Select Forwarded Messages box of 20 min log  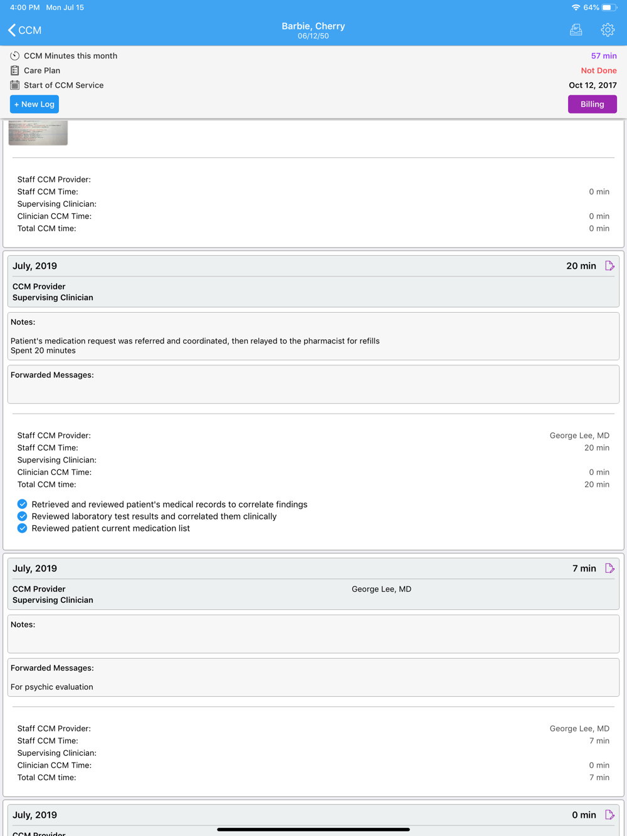click(x=313, y=384)
